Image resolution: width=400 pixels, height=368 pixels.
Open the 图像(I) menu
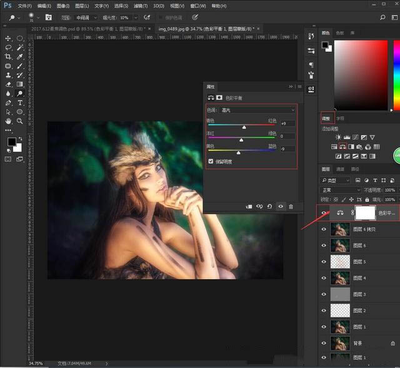pos(64,5)
